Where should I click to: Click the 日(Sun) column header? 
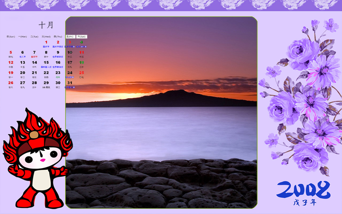11,37
